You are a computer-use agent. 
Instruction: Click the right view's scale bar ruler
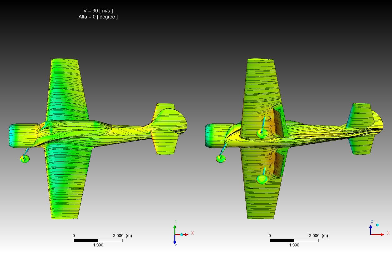(294, 241)
